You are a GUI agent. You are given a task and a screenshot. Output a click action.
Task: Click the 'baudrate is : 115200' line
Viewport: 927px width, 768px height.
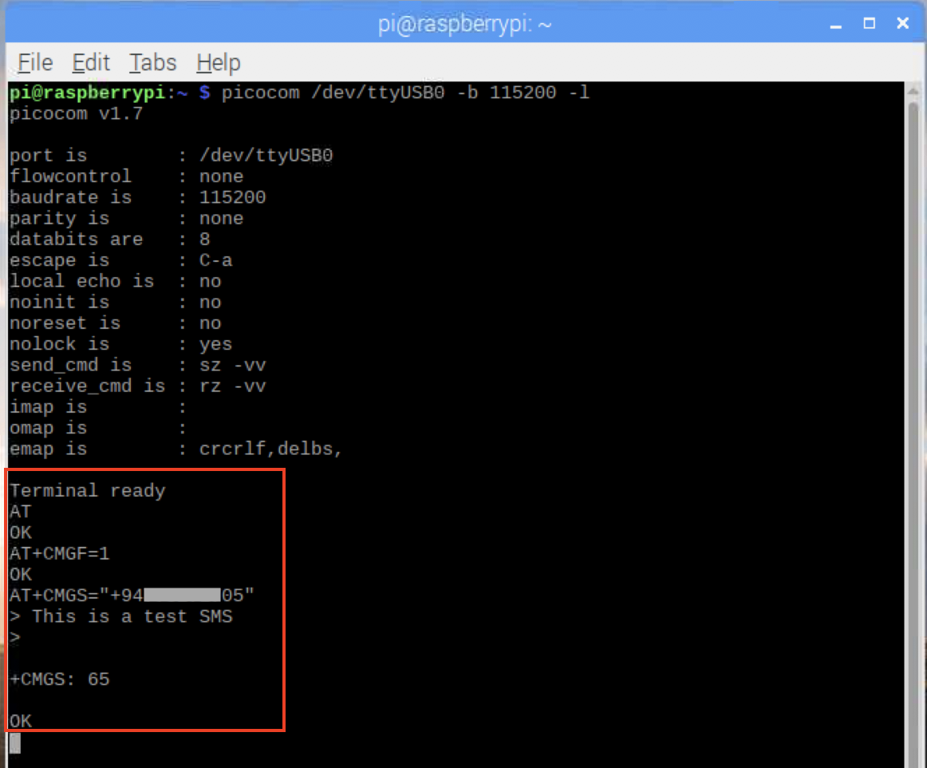pos(138,197)
